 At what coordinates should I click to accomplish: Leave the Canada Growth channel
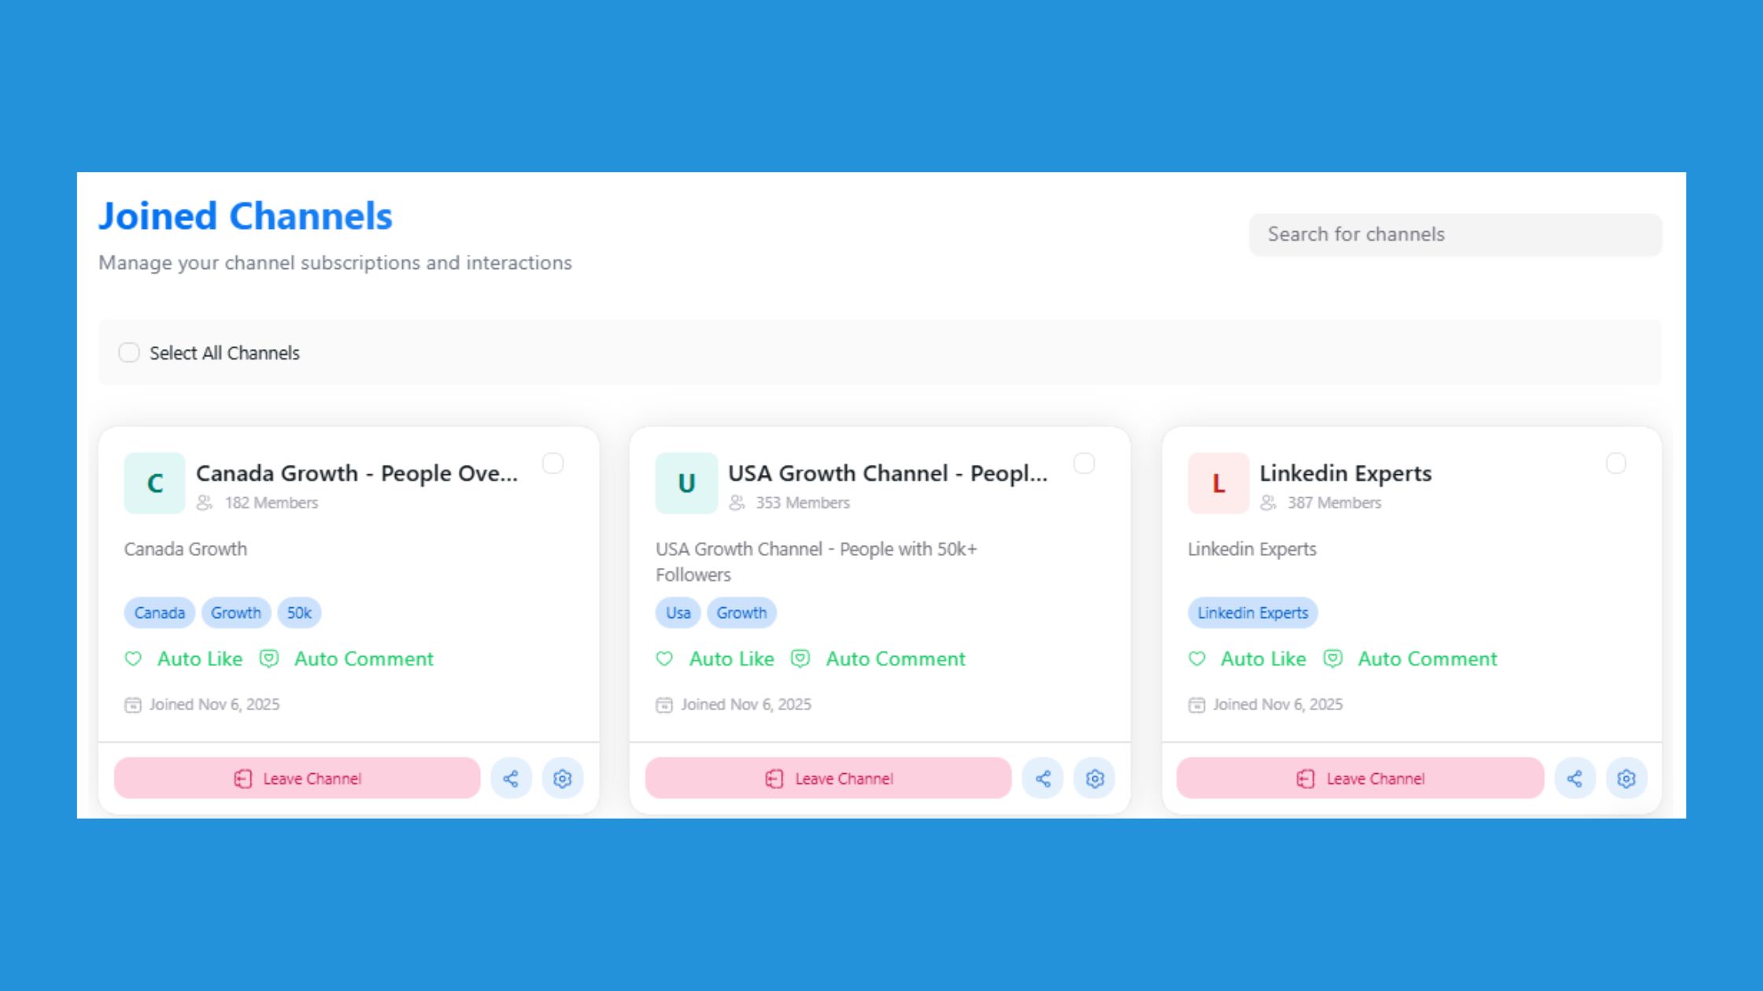pyautogui.click(x=297, y=779)
